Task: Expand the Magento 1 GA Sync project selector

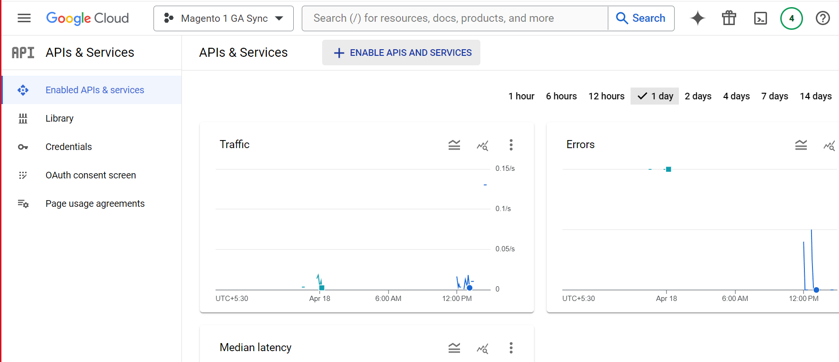Action: [223, 18]
